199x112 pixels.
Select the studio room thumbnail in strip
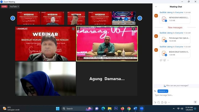pos(124,18)
